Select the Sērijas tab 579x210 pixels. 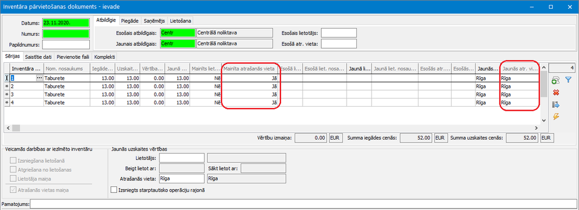point(13,57)
